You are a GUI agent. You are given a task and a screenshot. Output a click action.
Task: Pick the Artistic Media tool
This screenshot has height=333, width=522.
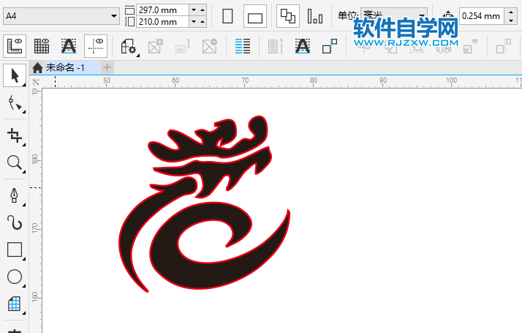(x=15, y=222)
